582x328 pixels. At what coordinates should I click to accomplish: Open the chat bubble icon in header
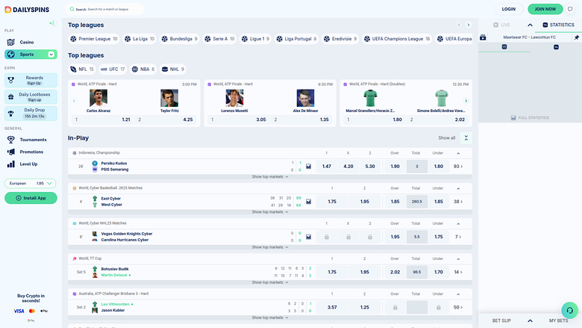pos(570,9)
